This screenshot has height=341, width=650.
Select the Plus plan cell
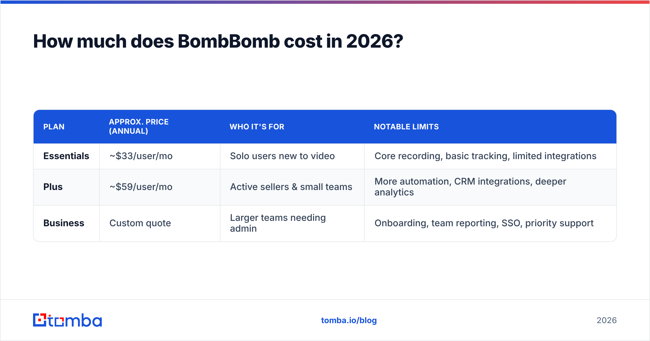pos(66,187)
